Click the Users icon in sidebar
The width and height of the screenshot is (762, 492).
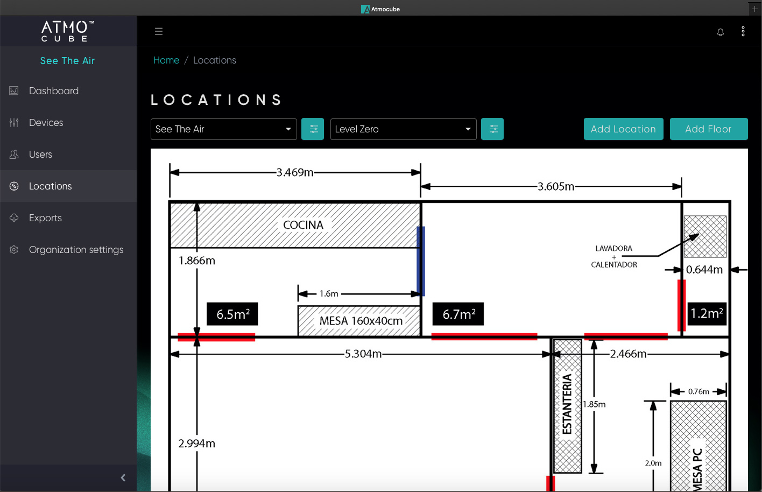[x=14, y=154]
